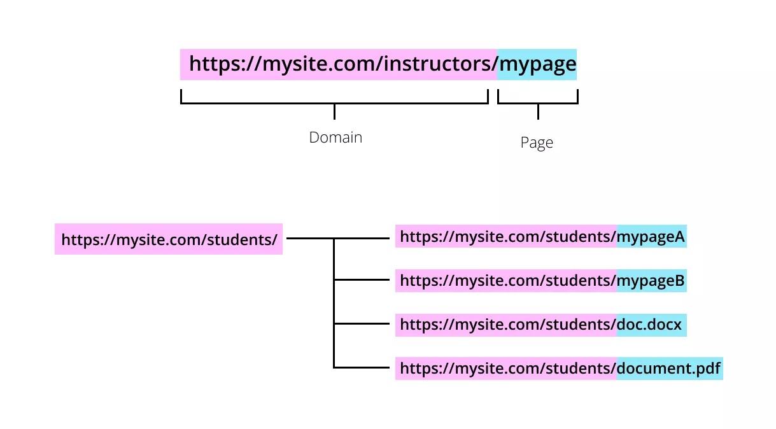Click the "Page" label
776x429 pixels.
(537, 143)
